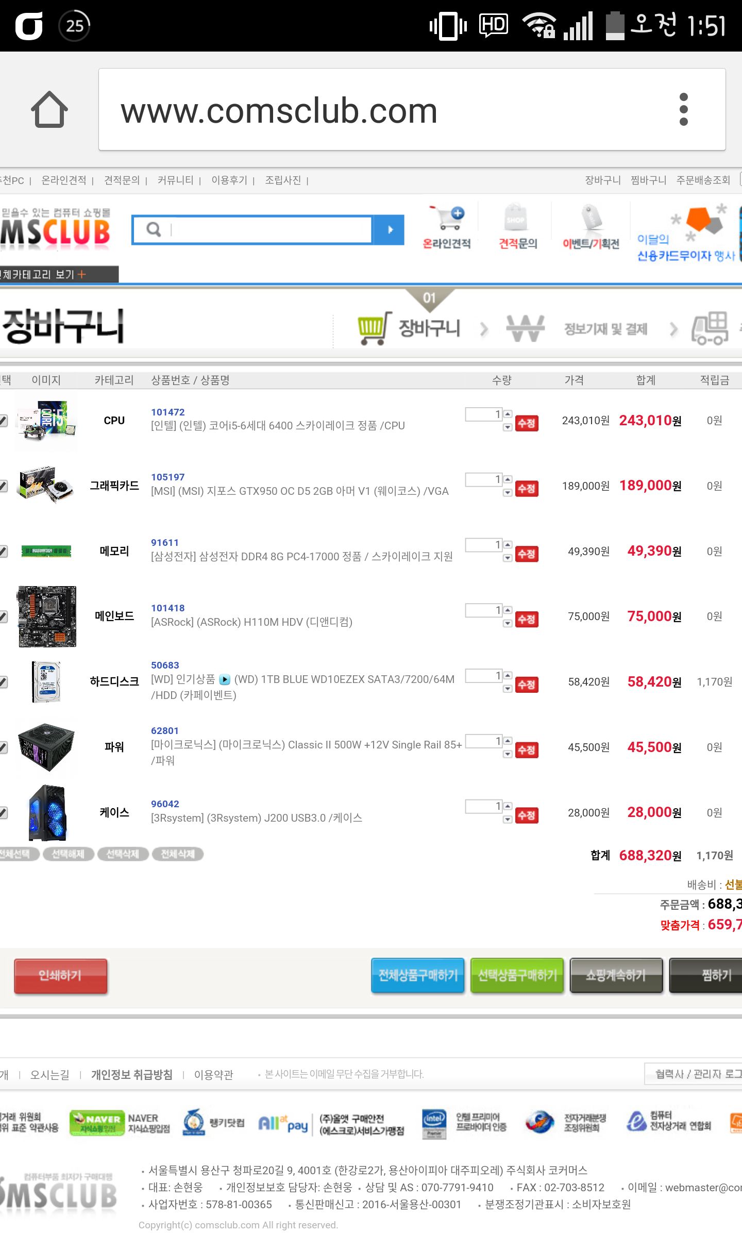The width and height of the screenshot is (742, 1233).
Task: Toggle the checkbox for the 메인보드 item
Action: point(3,616)
